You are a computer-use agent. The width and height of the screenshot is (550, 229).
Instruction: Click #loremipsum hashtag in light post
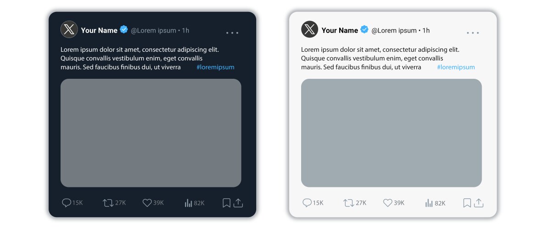tap(456, 67)
